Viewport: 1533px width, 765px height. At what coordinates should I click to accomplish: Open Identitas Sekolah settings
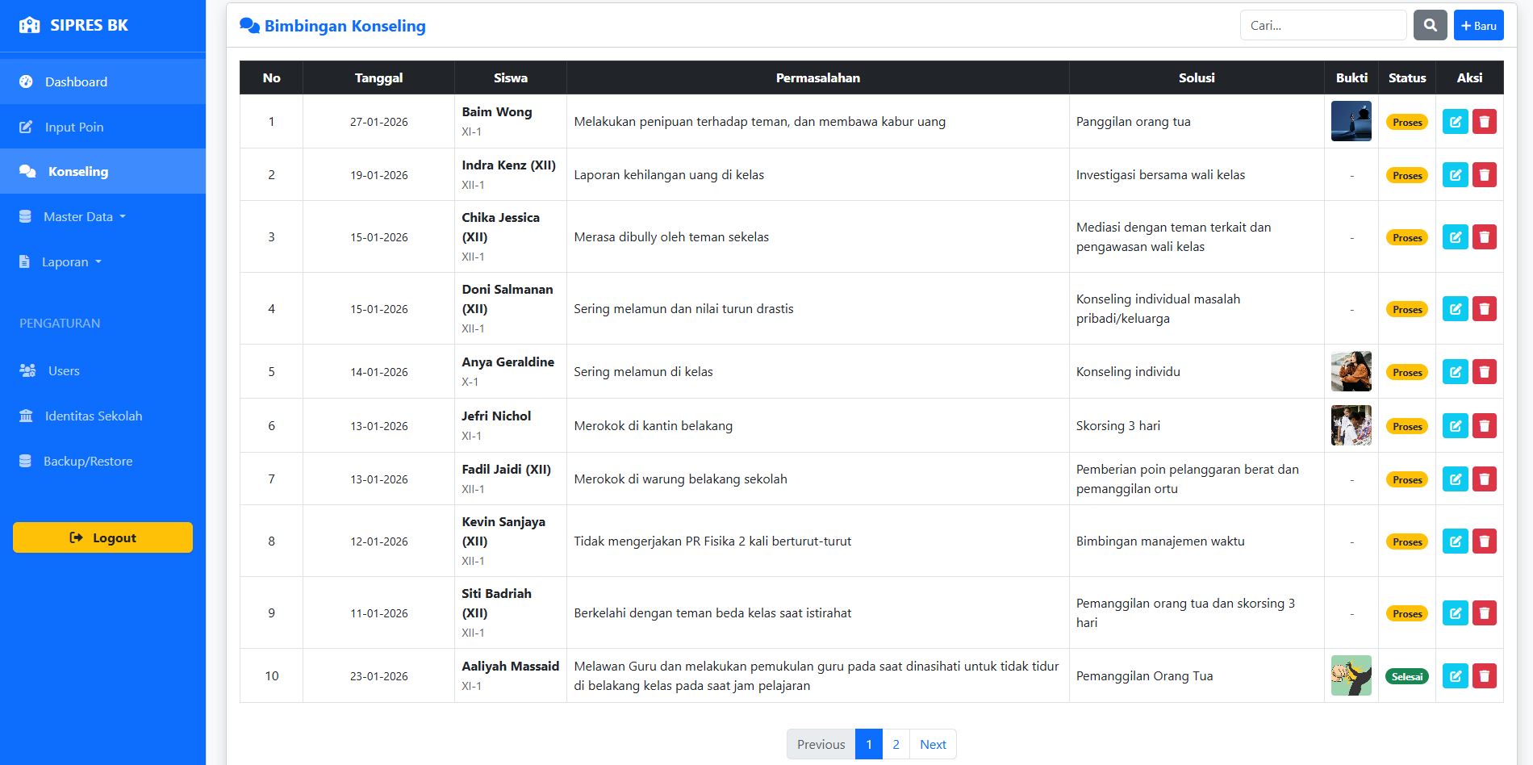point(93,416)
